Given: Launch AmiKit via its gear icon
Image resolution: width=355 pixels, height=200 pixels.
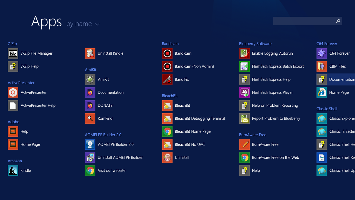Looking at the screenshot, I should point(90,79).
